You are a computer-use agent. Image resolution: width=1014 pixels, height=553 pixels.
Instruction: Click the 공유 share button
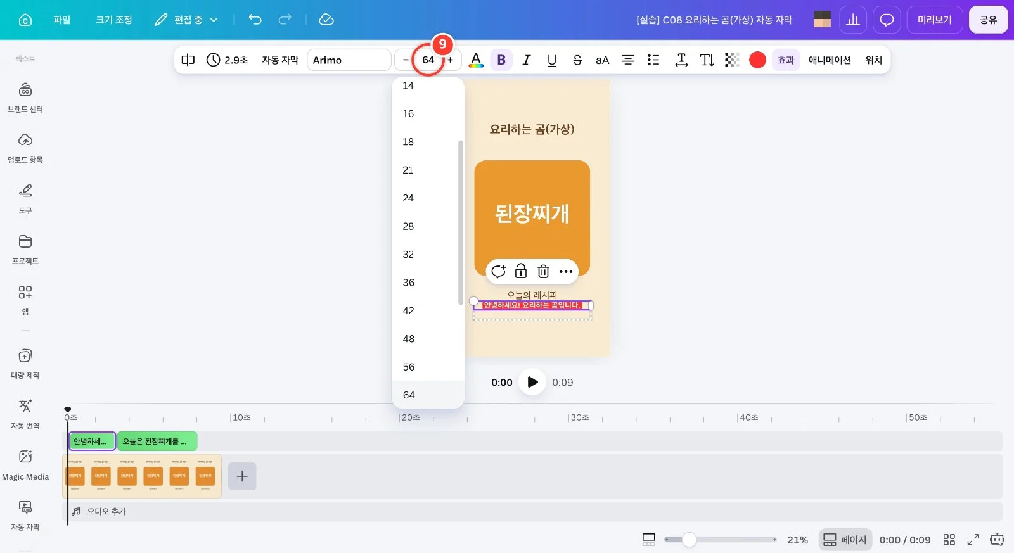tap(989, 20)
